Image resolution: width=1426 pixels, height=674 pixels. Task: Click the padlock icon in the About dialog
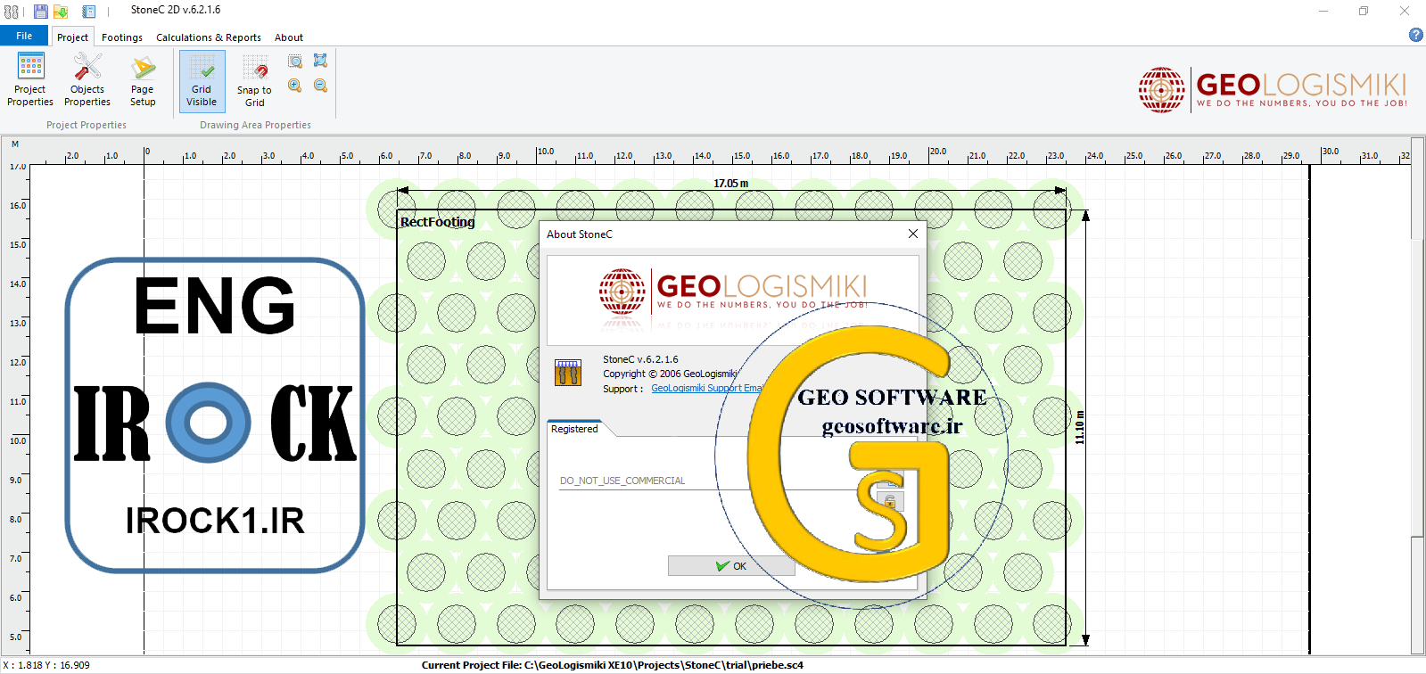[890, 501]
